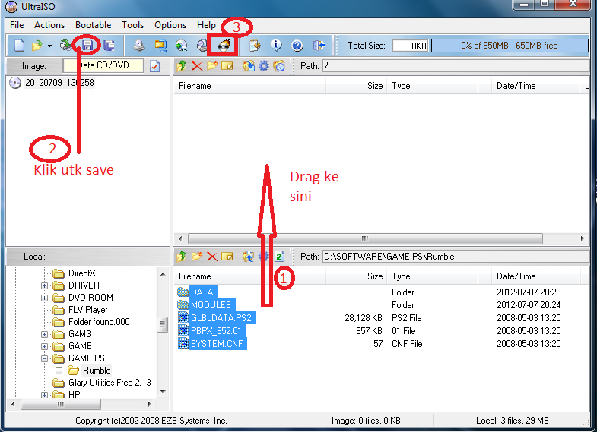Image resolution: width=597 pixels, height=432 pixels.
Task: Click the Burn CD/DVD Image flaming disc icon
Action: (x=224, y=46)
